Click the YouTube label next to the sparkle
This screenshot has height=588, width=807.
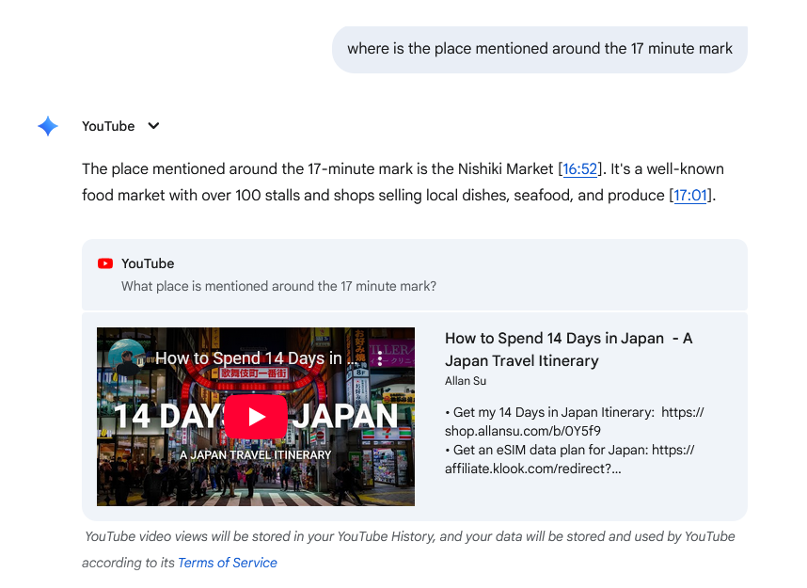[108, 126]
